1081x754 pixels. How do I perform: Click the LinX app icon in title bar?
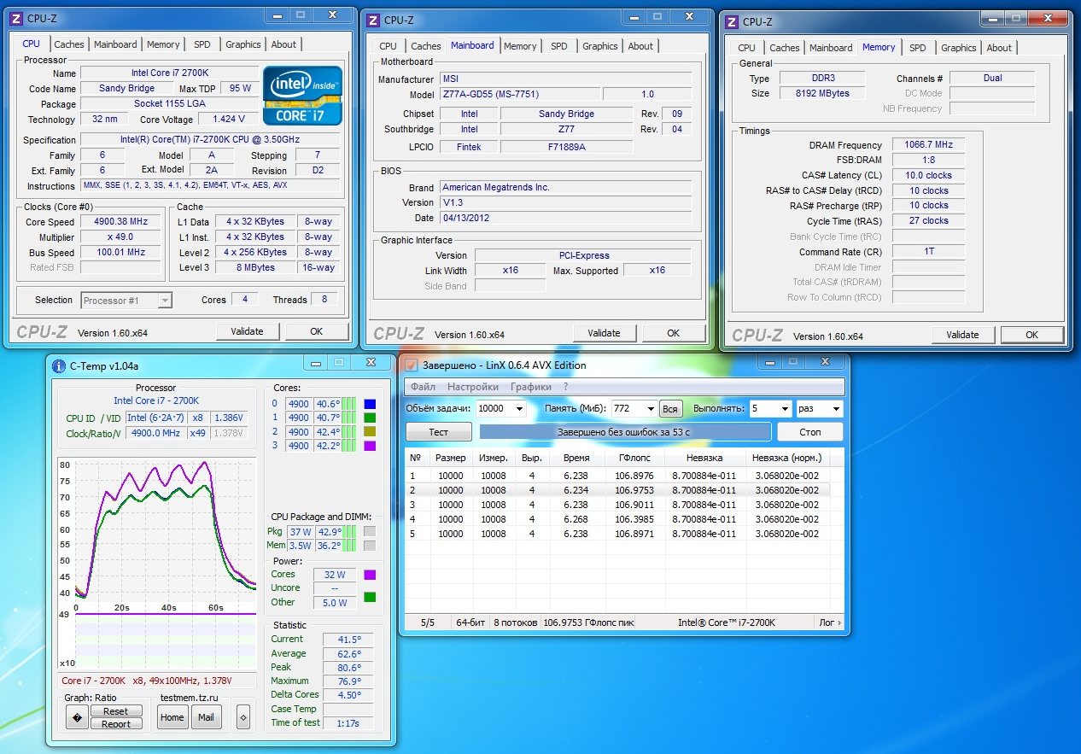(x=411, y=365)
